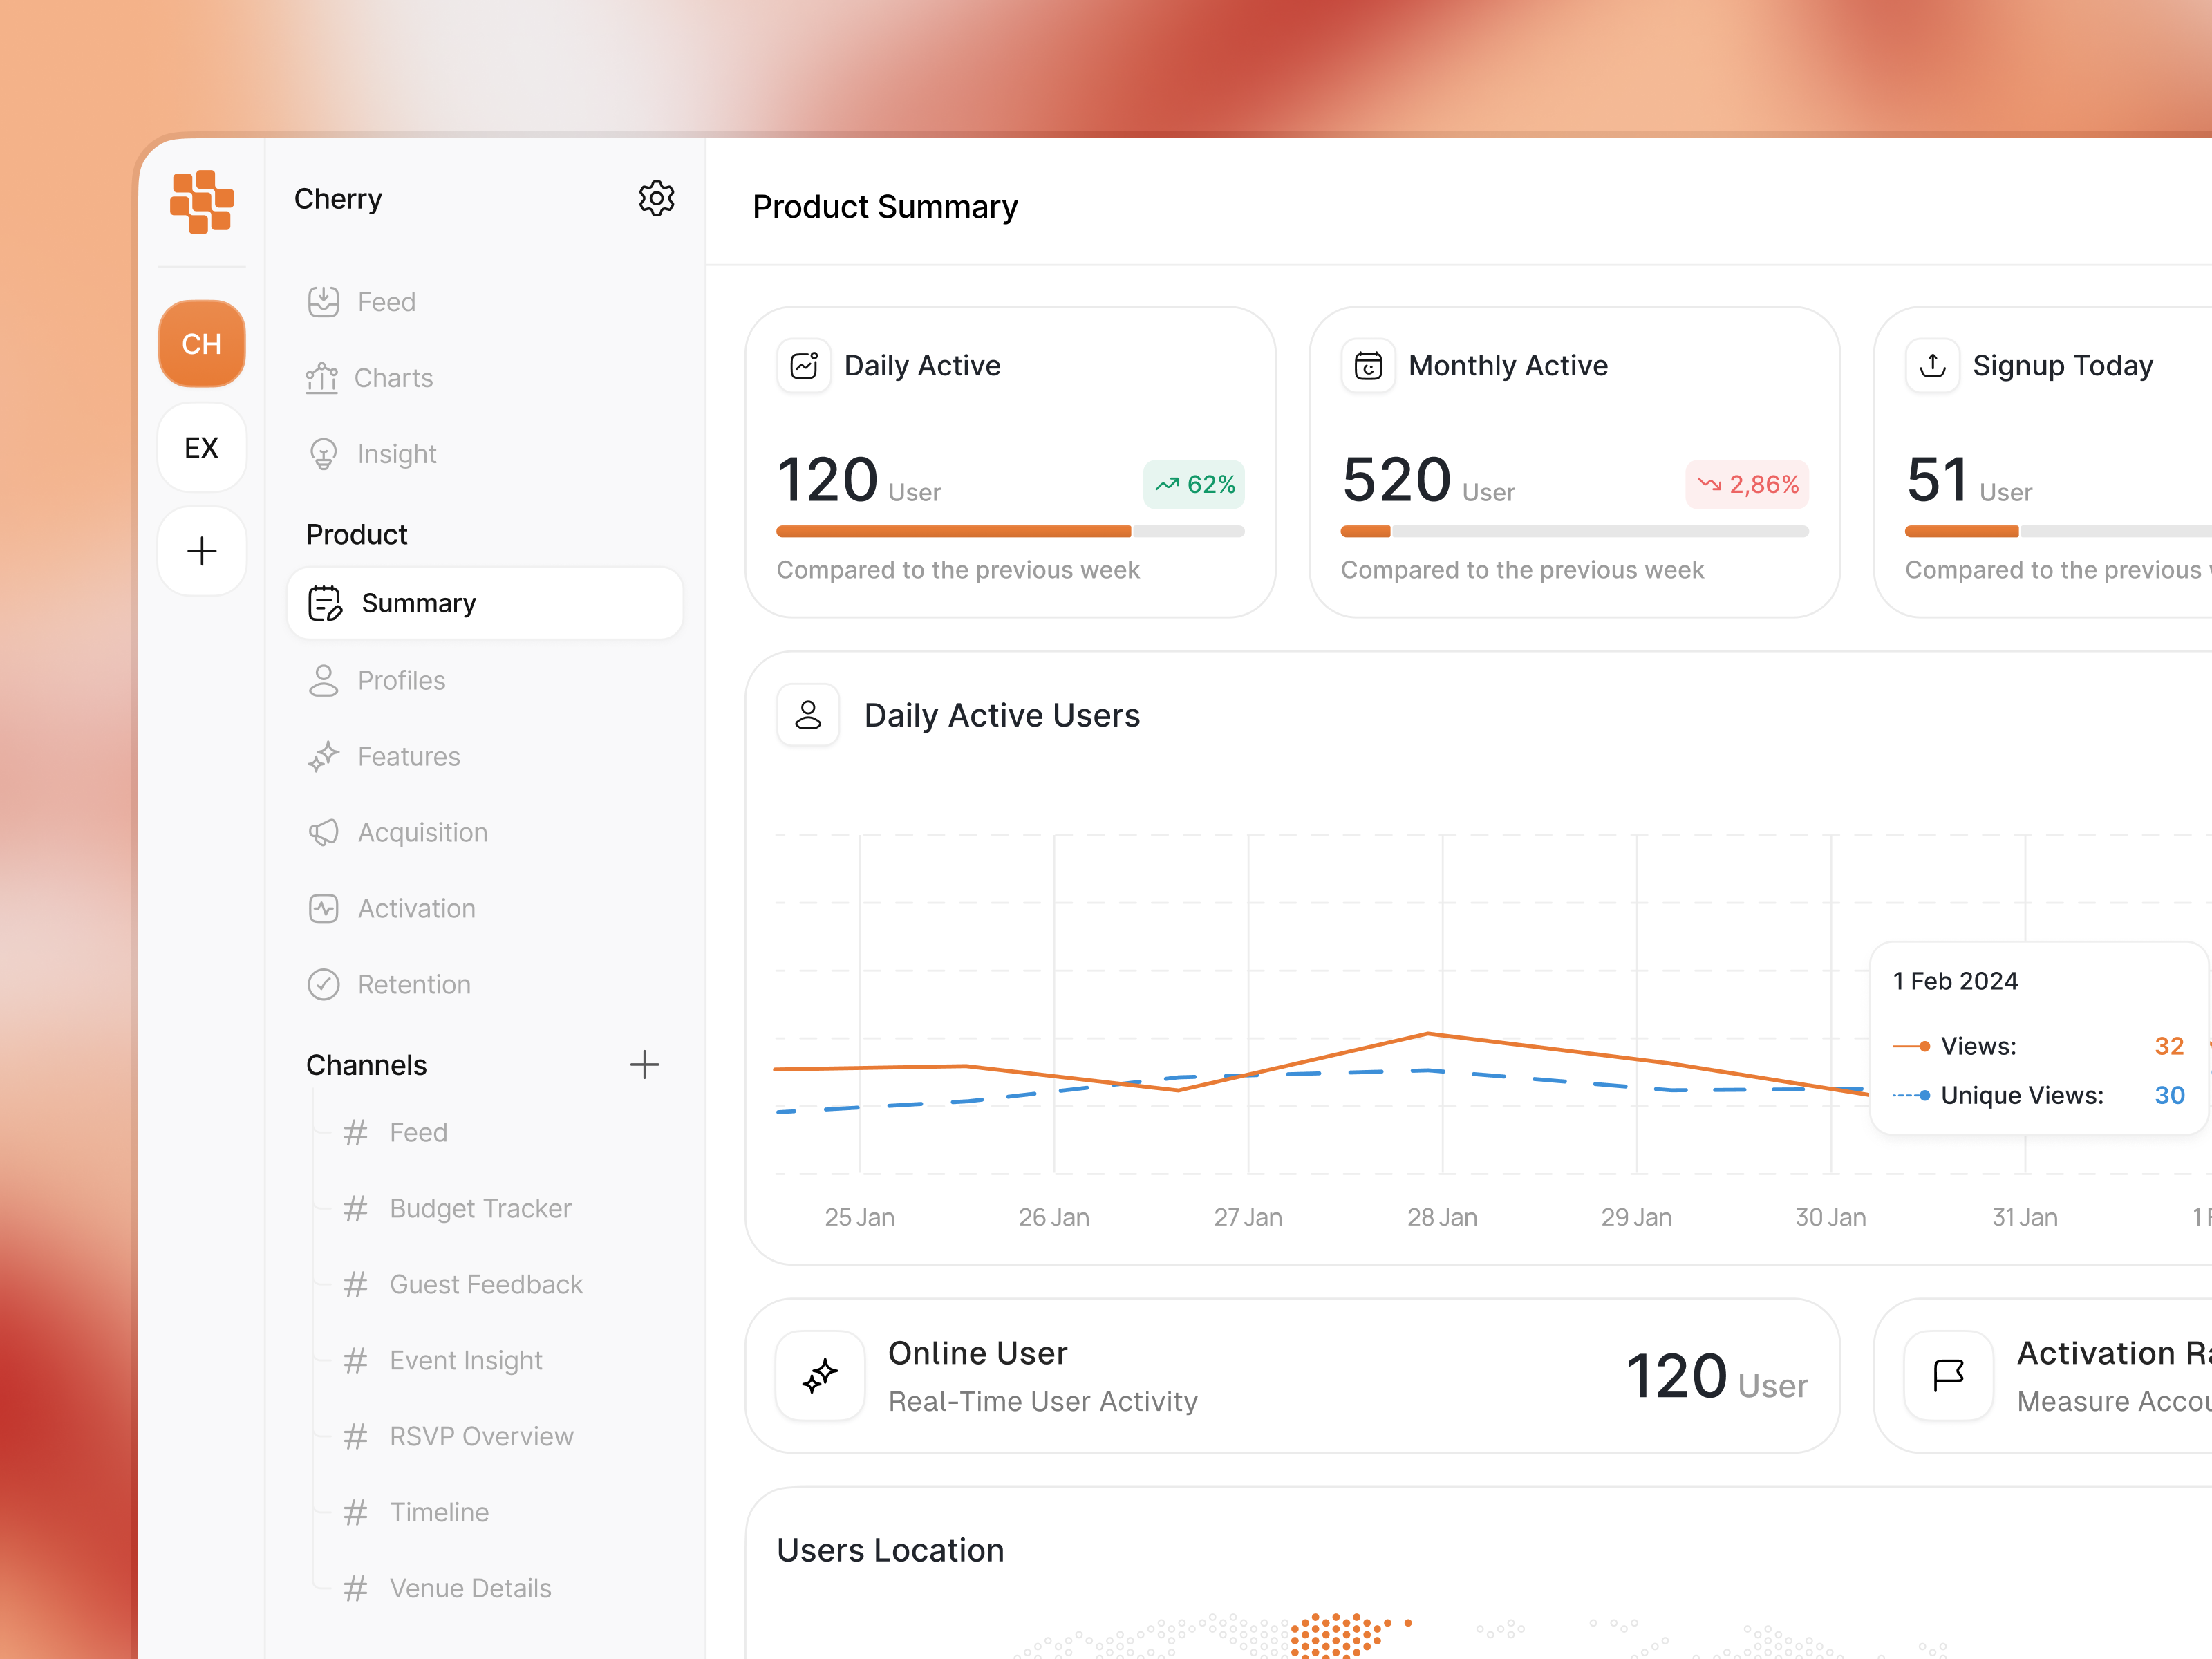The image size is (2212, 1659).
Task: Click the Monthly Active calendar icon
Action: [1368, 365]
